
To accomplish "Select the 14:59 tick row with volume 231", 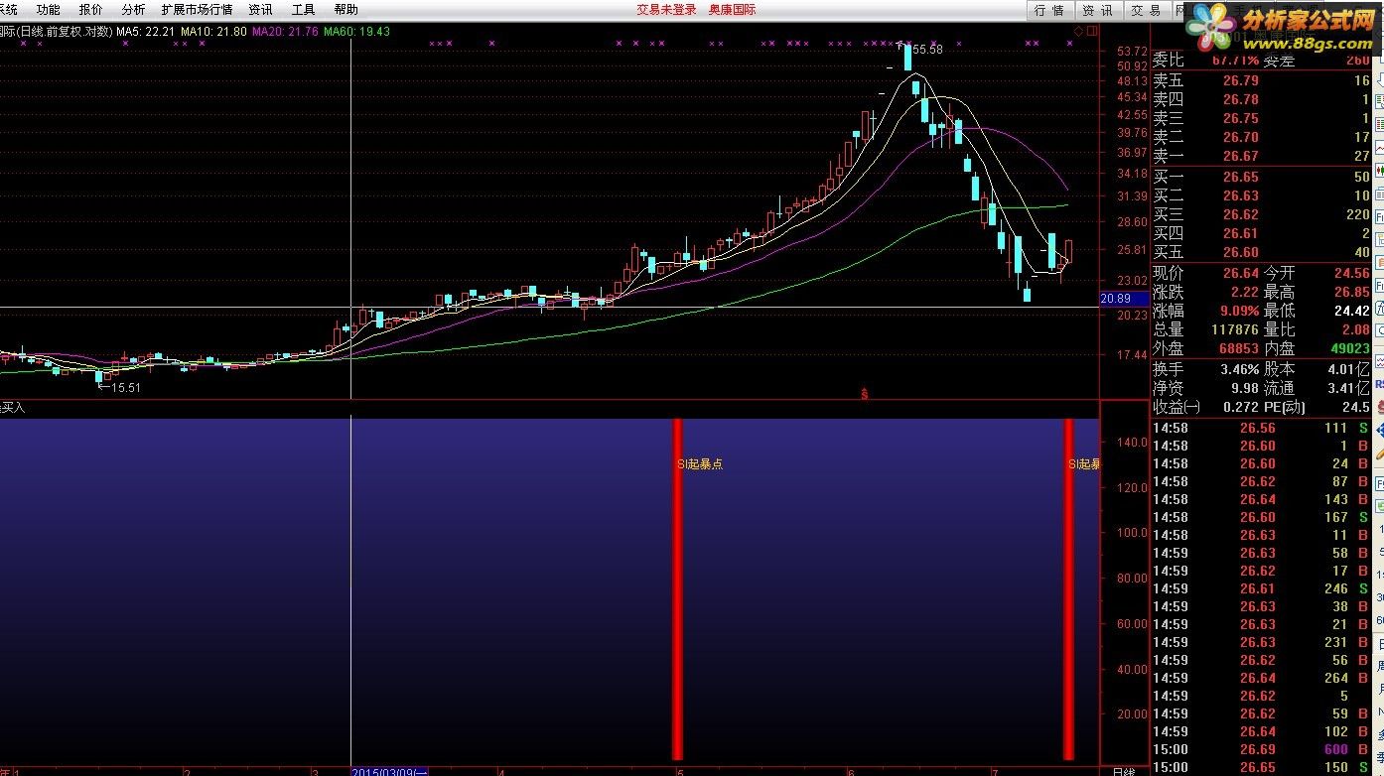I will (x=1262, y=642).
